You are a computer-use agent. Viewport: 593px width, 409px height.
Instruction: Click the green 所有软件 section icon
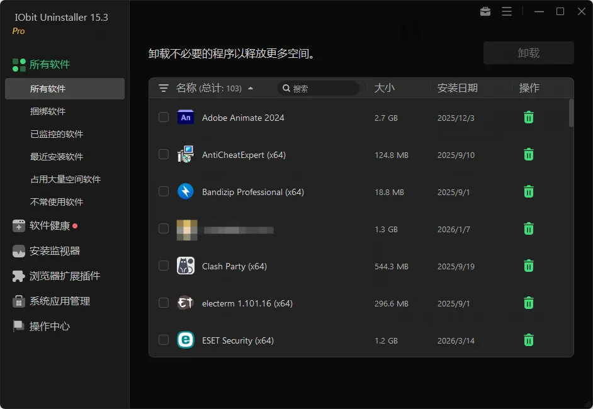click(19, 65)
